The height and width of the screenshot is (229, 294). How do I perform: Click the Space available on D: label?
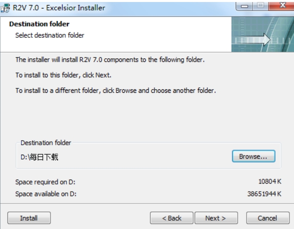click(x=46, y=194)
